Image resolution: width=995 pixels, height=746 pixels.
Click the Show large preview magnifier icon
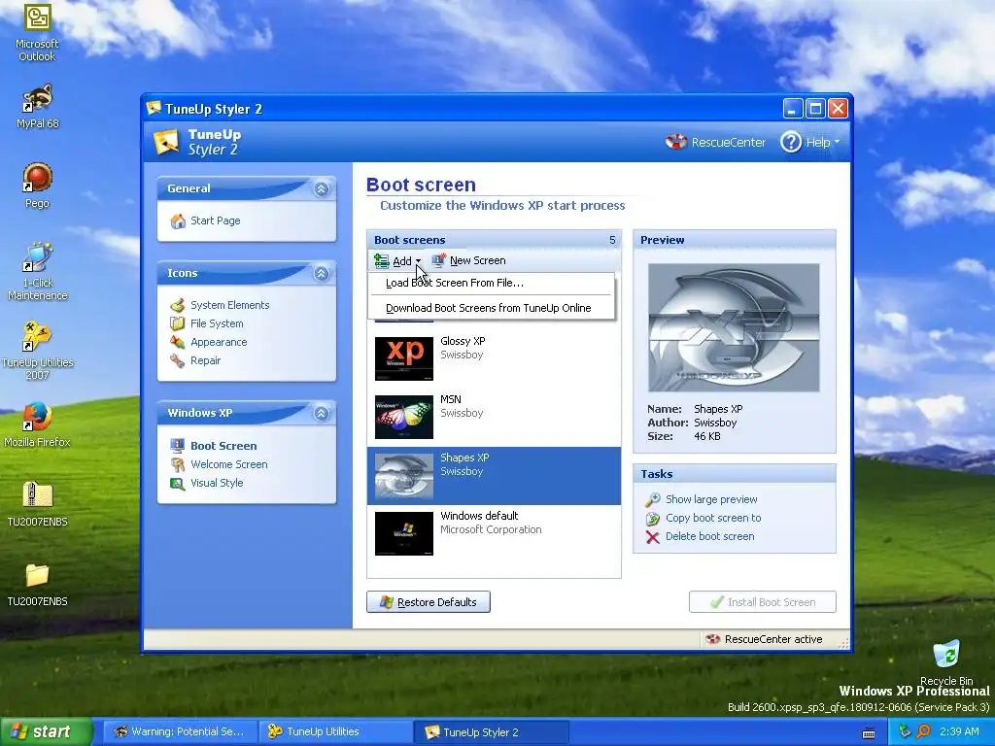tap(652, 500)
